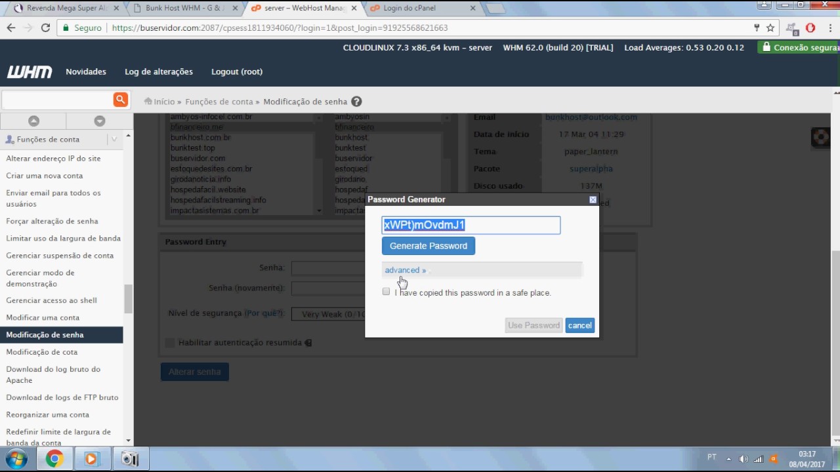Click Funções de conta breadcrumb

click(219, 102)
